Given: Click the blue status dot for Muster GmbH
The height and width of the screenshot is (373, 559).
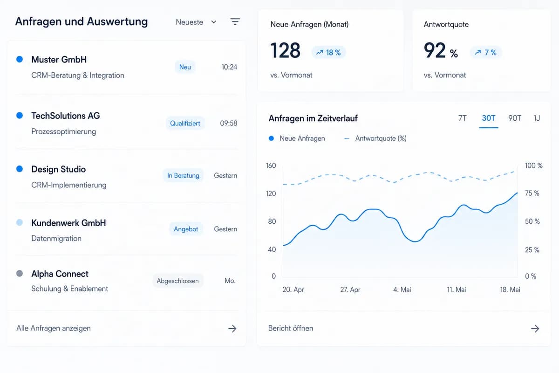Looking at the screenshot, I should click(20, 60).
